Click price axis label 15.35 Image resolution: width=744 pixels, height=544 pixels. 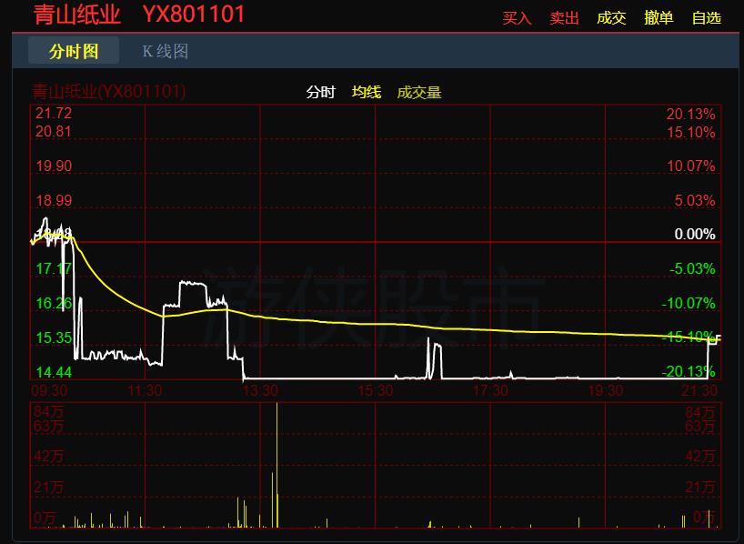54,337
